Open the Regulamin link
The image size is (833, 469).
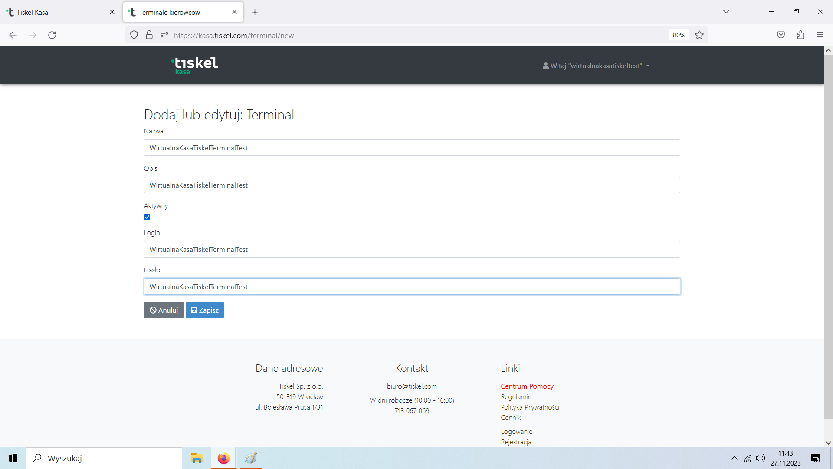click(516, 397)
